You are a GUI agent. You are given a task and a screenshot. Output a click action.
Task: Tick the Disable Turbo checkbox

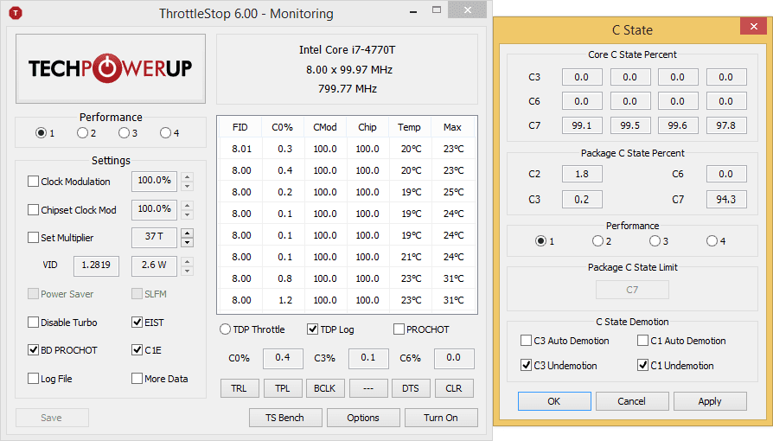pos(33,323)
